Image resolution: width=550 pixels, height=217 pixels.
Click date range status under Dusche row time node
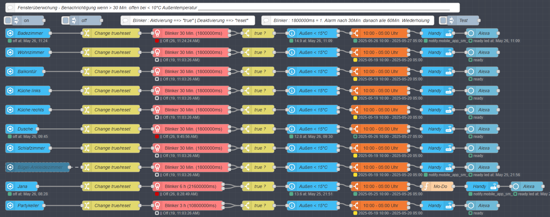coord(390,137)
